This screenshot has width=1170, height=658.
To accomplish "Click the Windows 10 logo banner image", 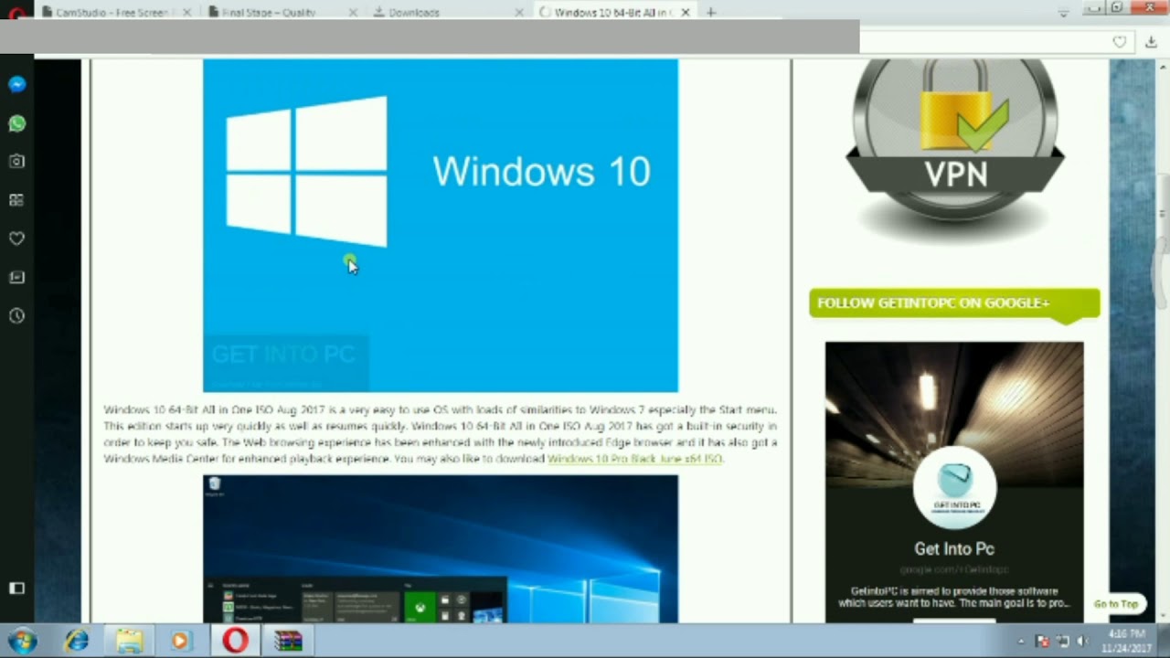I will [441, 226].
